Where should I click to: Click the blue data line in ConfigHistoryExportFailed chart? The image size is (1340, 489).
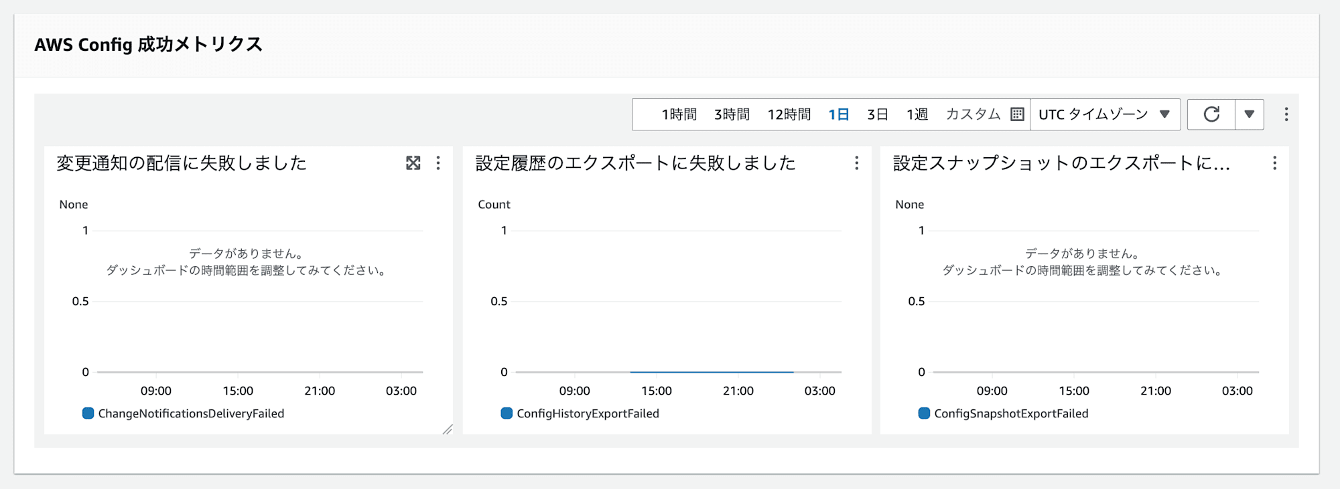coord(712,372)
